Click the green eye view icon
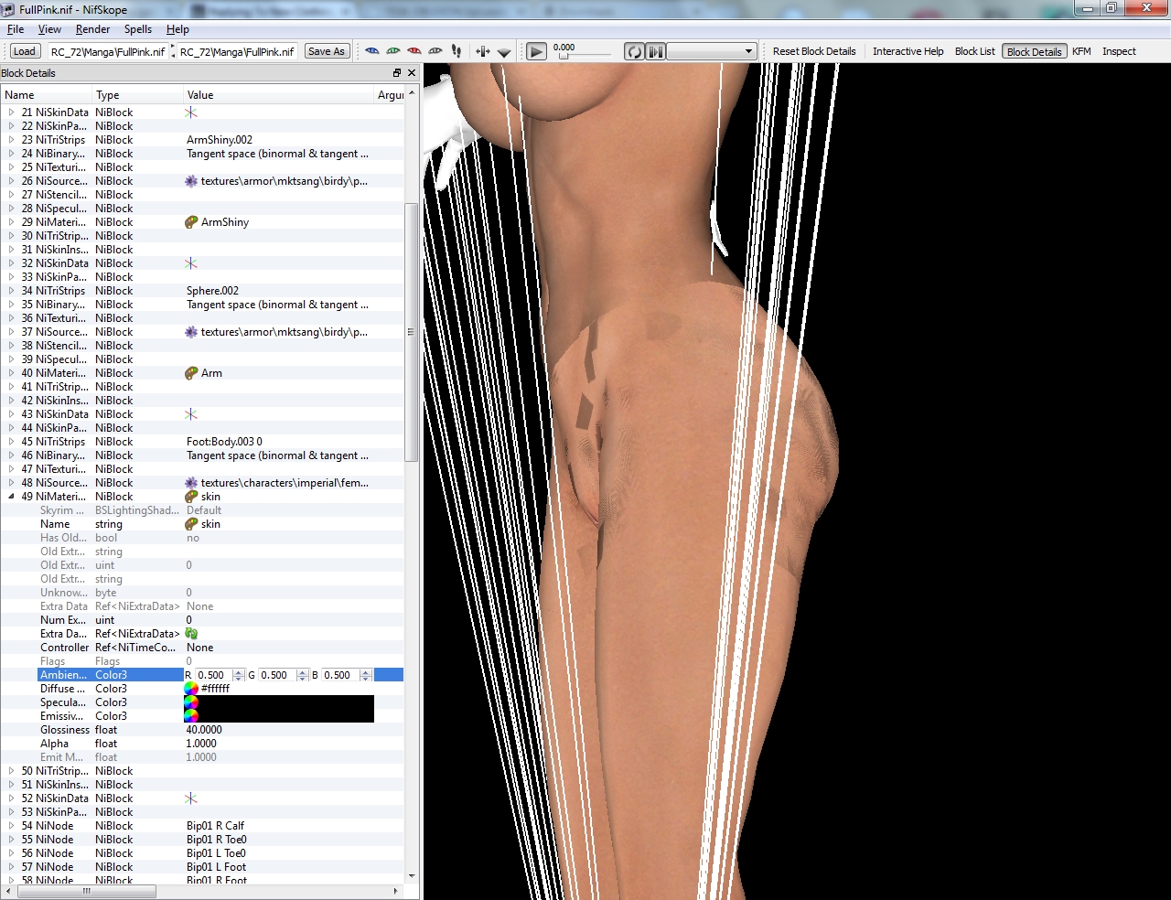Screen dimensions: 1171x900 click(393, 51)
